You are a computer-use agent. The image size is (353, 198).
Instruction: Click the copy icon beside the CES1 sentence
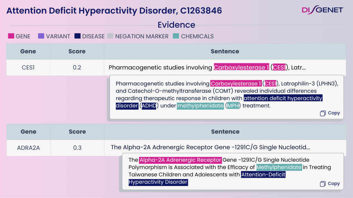323,113
